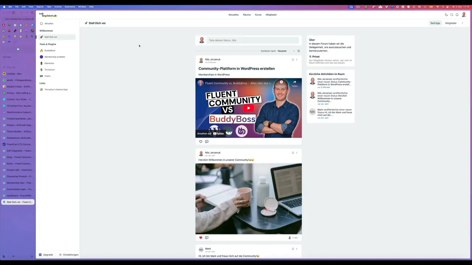Open the Apple menu
The image size is (472, 265).
[4, 7]
